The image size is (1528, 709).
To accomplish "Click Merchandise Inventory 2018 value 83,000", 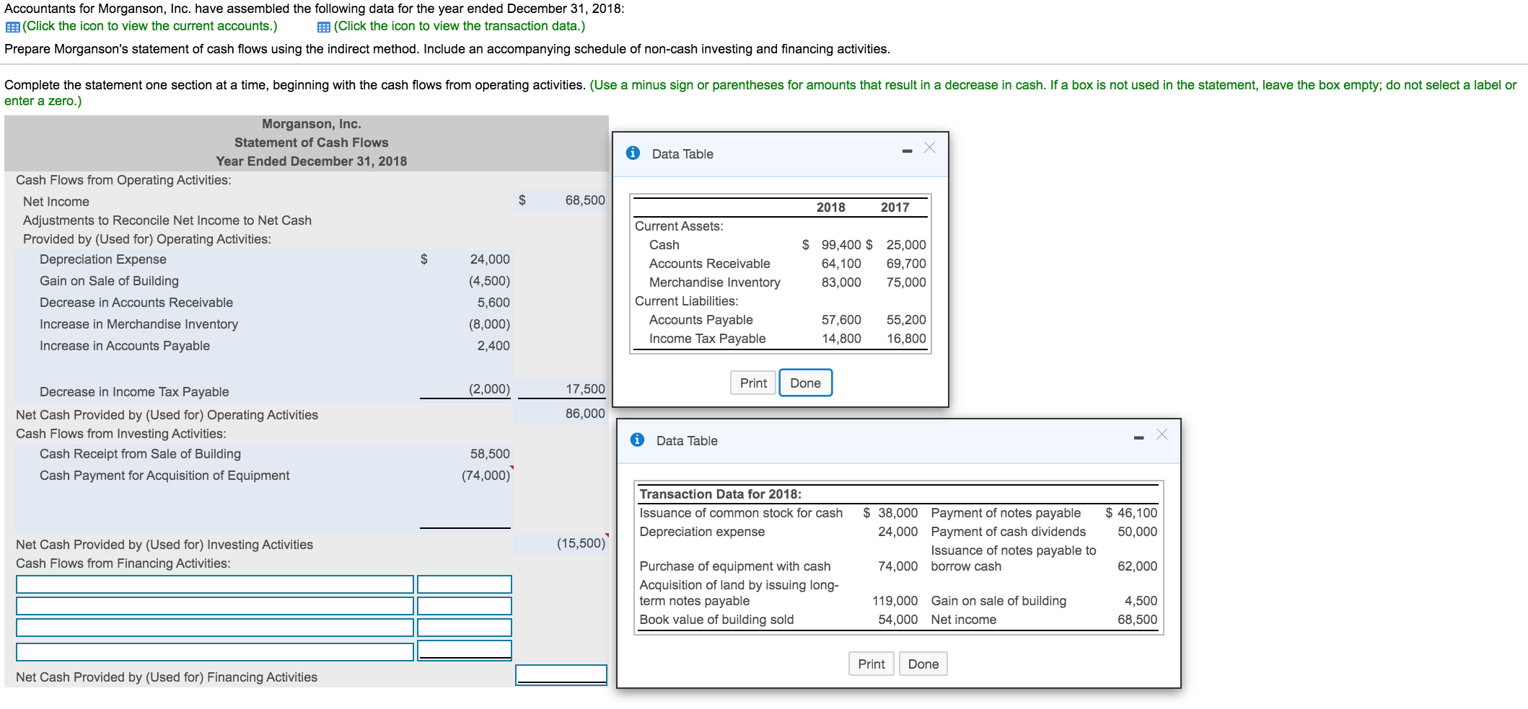I will click(x=841, y=282).
